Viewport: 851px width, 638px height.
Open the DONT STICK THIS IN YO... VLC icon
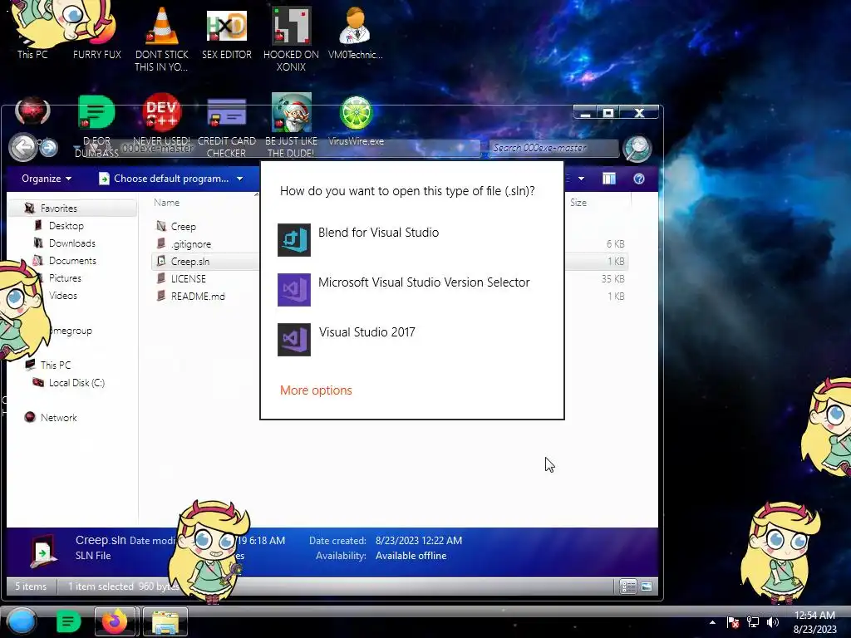pos(162,38)
